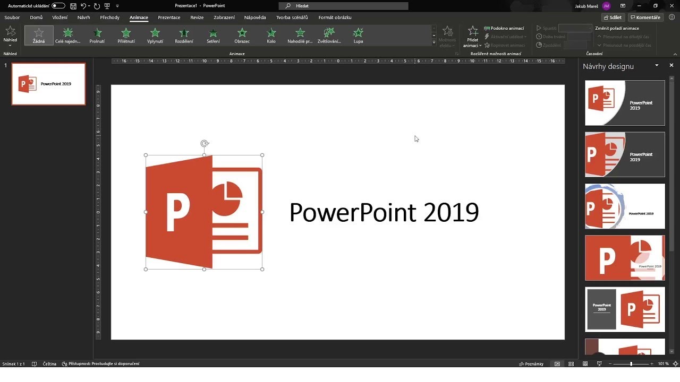Apply the Rozdělení animation effect

[x=184, y=36]
